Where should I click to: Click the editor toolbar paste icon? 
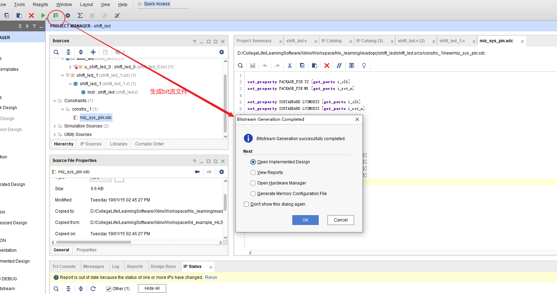(x=315, y=65)
